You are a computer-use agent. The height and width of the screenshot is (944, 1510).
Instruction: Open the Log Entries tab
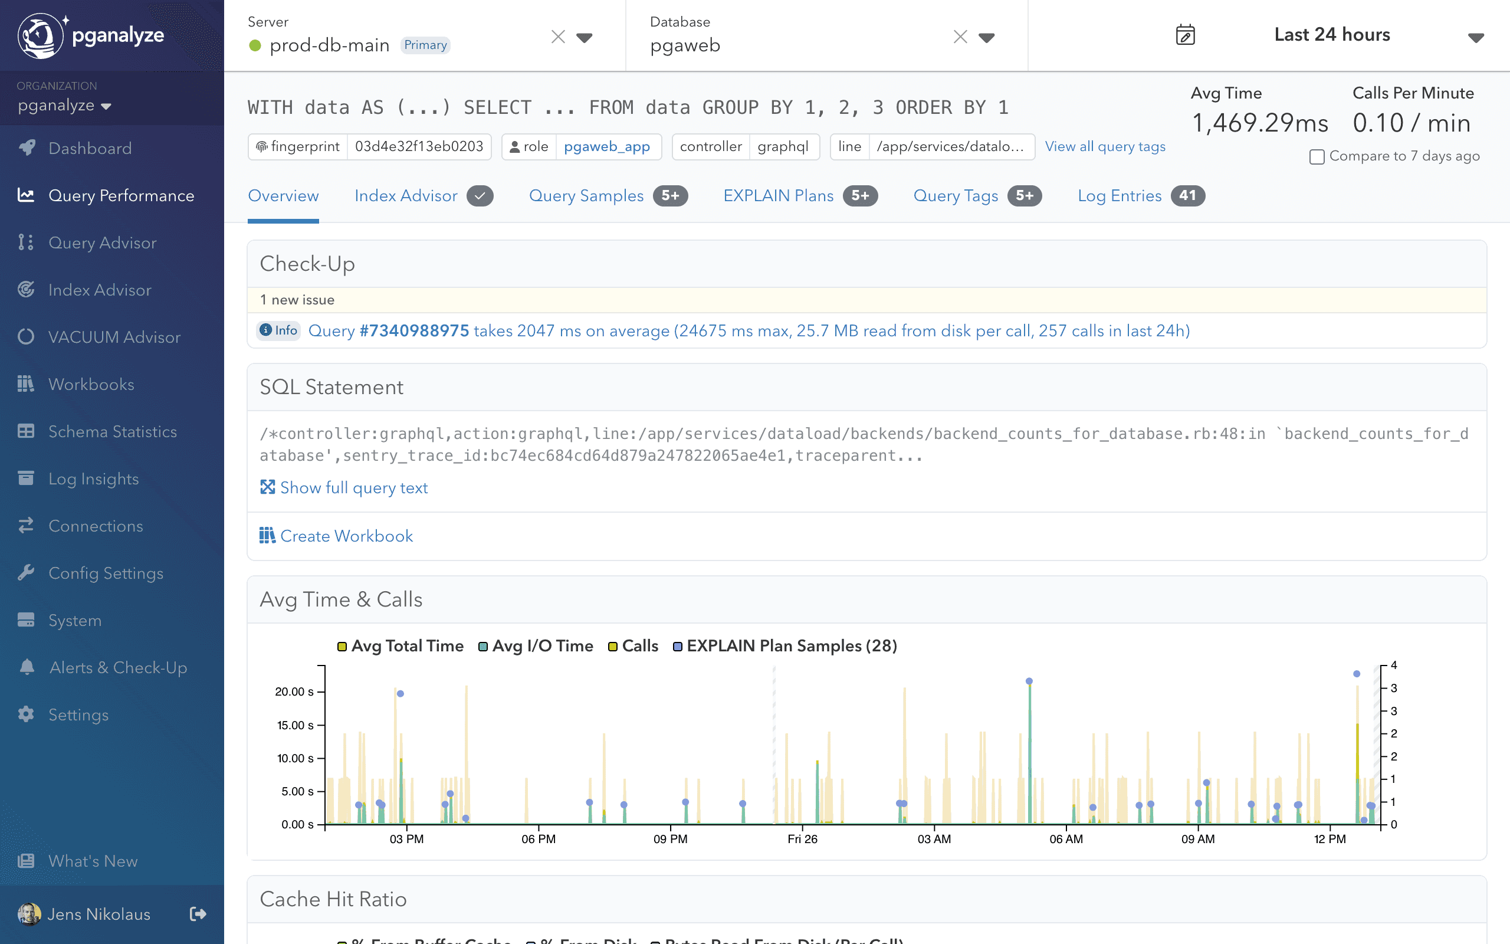1119,196
